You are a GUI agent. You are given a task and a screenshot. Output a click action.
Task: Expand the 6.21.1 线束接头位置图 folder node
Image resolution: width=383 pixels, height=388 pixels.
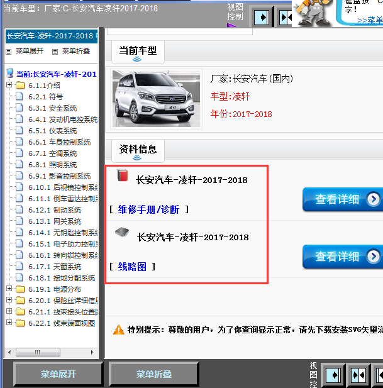click(9, 311)
